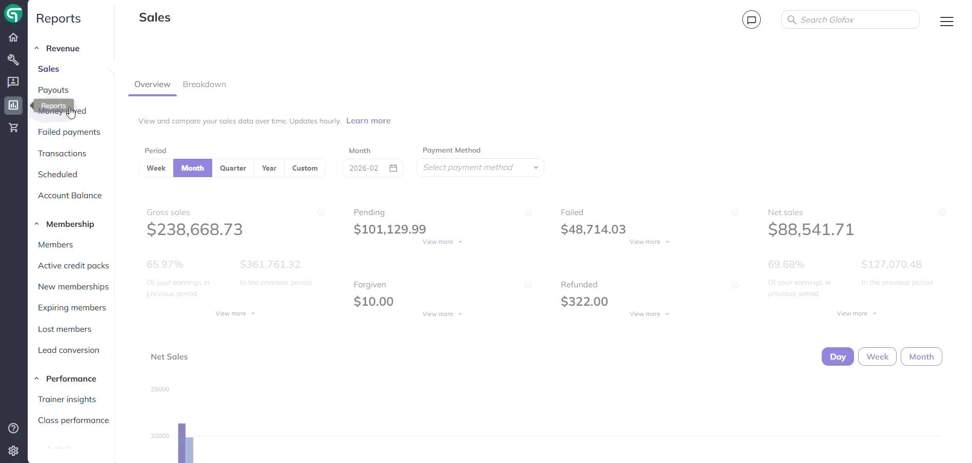Click the Refunded info icon
Viewport: 972px width, 463px height.
[735, 285]
